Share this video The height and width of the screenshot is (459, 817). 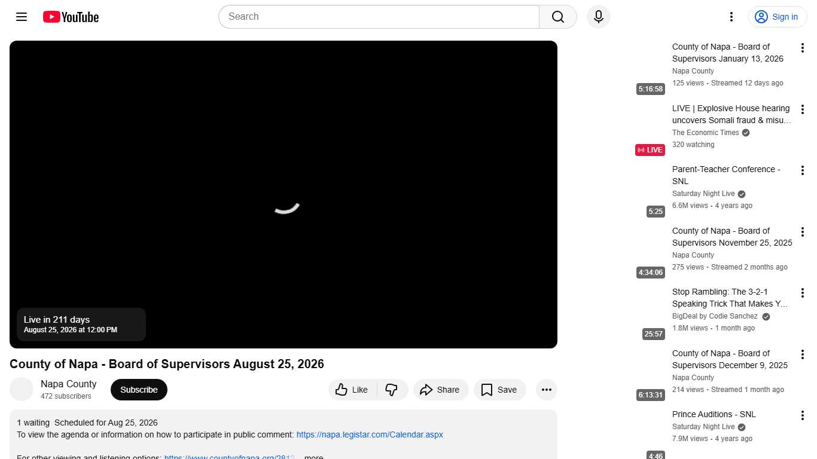pyautogui.click(x=440, y=390)
